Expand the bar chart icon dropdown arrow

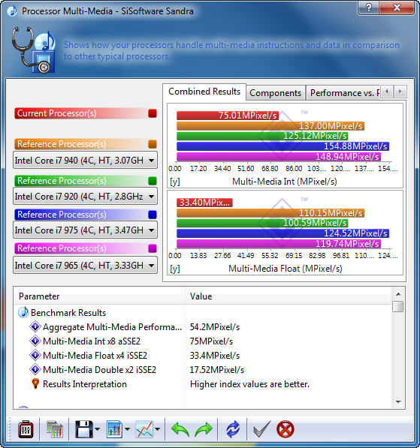pyautogui.click(x=127, y=429)
